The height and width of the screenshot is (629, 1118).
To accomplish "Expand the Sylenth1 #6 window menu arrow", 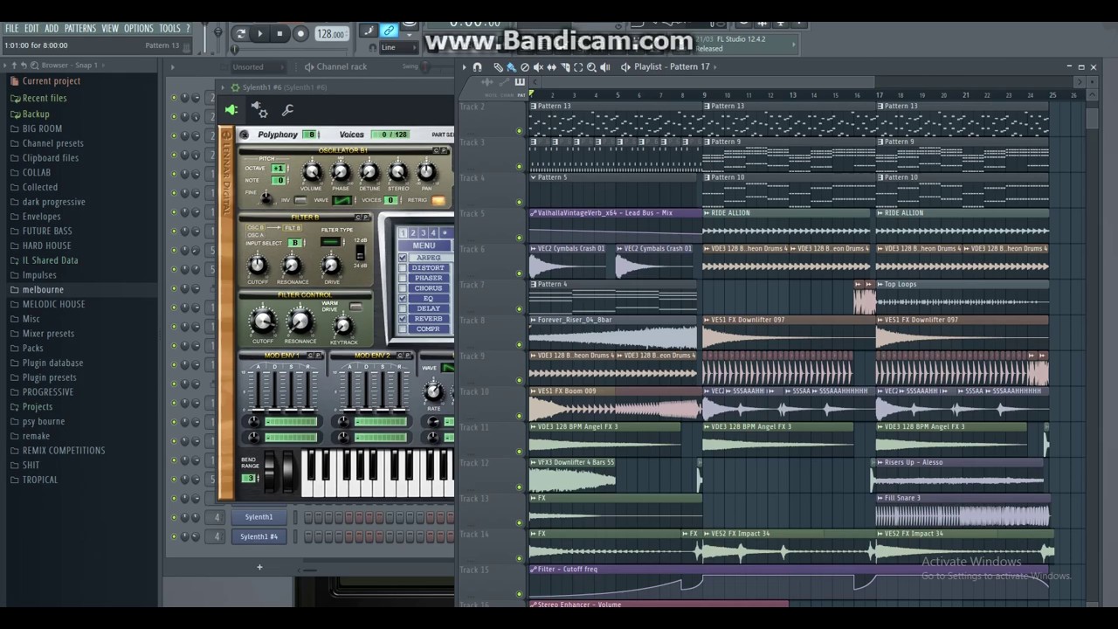I will coord(223,87).
